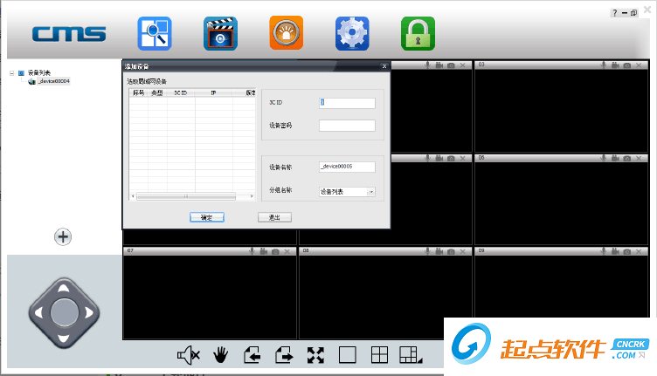Go to previous page with left-arrow page icon

[252, 355]
